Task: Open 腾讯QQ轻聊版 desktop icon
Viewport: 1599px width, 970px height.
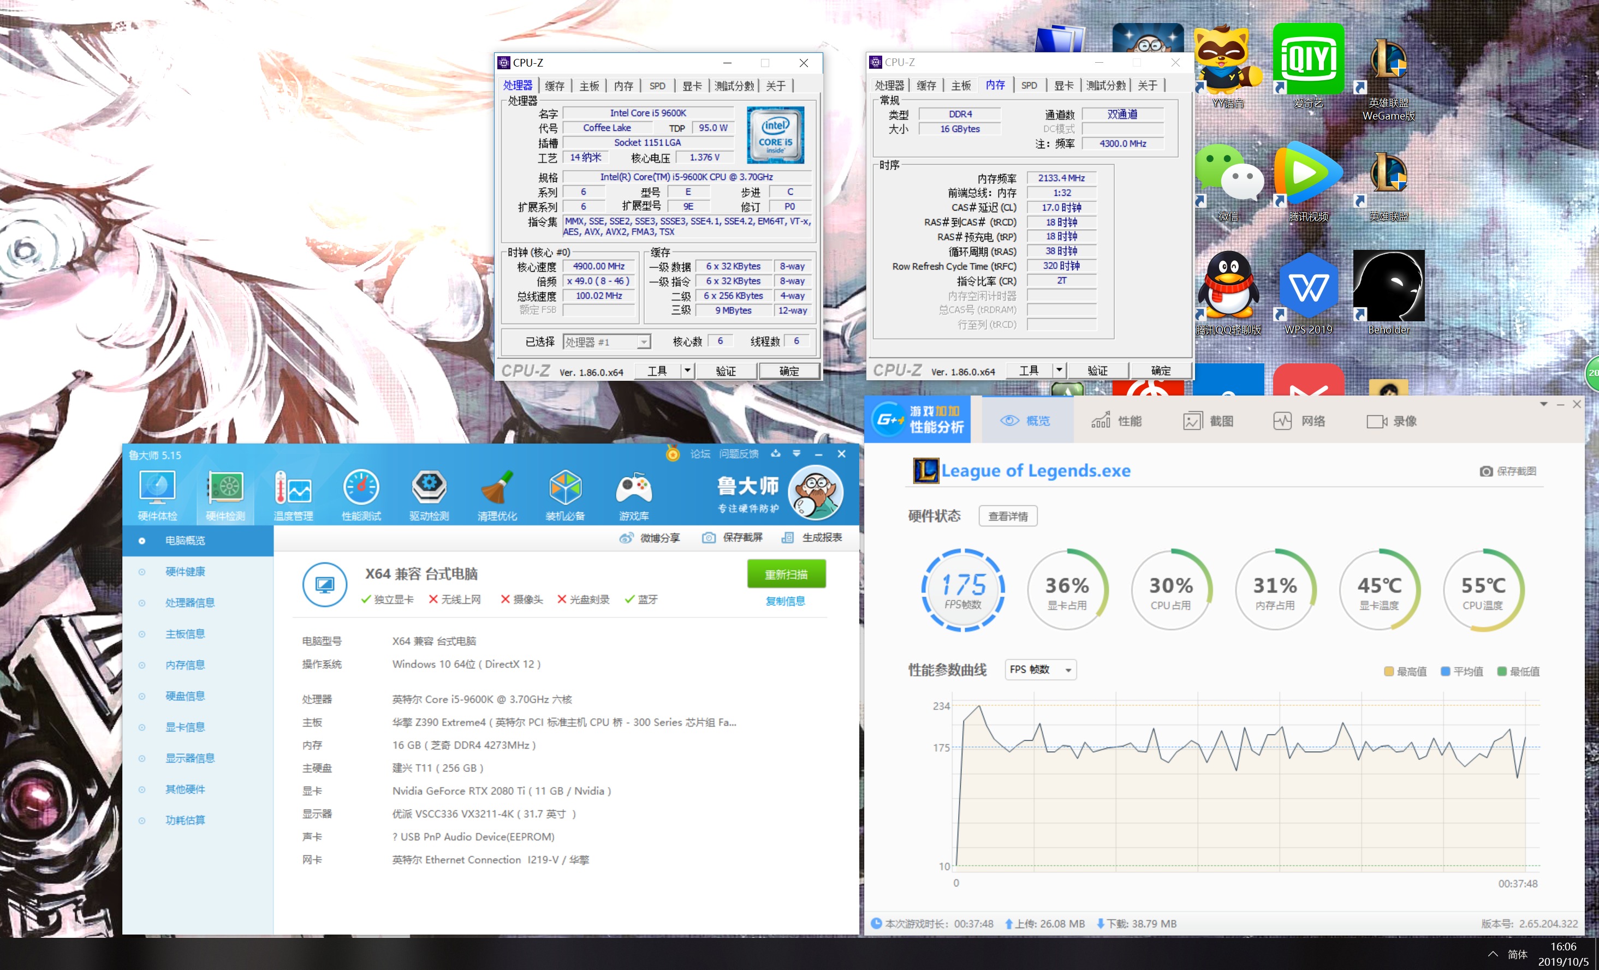Action: 1228,292
